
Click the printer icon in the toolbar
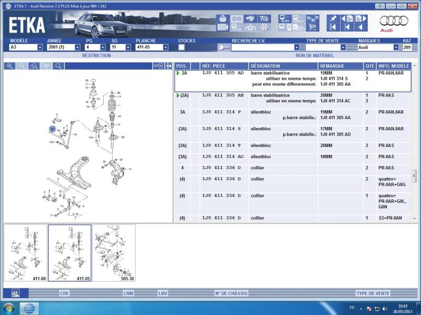point(223,19)
